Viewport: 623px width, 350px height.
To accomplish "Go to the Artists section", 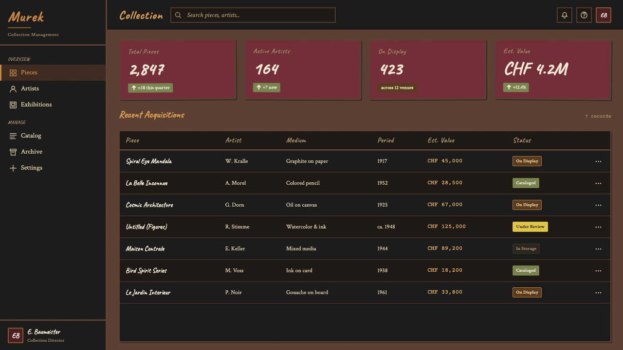I will tap(53, 88).
